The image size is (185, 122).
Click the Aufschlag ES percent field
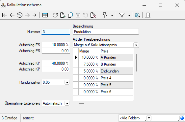(x=56, y=45)
